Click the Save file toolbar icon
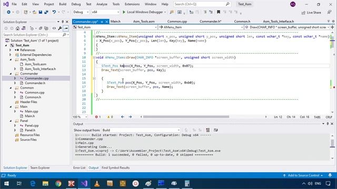This screenshot has height=189, width=337. [x=41, y=12]
